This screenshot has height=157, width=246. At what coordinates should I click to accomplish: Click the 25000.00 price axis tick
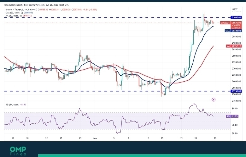pos(236,94)
